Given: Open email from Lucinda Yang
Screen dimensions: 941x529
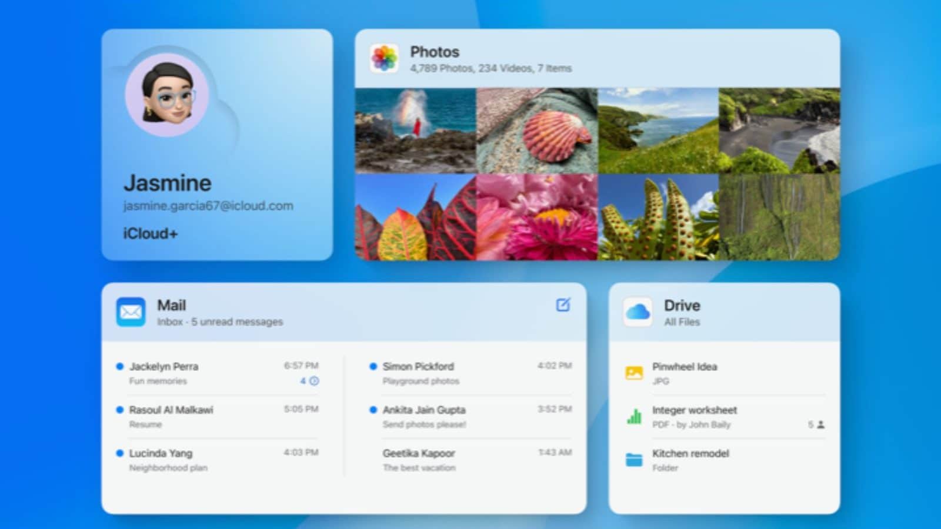Looking at the screenshot, I should click(x=218, y=460).
